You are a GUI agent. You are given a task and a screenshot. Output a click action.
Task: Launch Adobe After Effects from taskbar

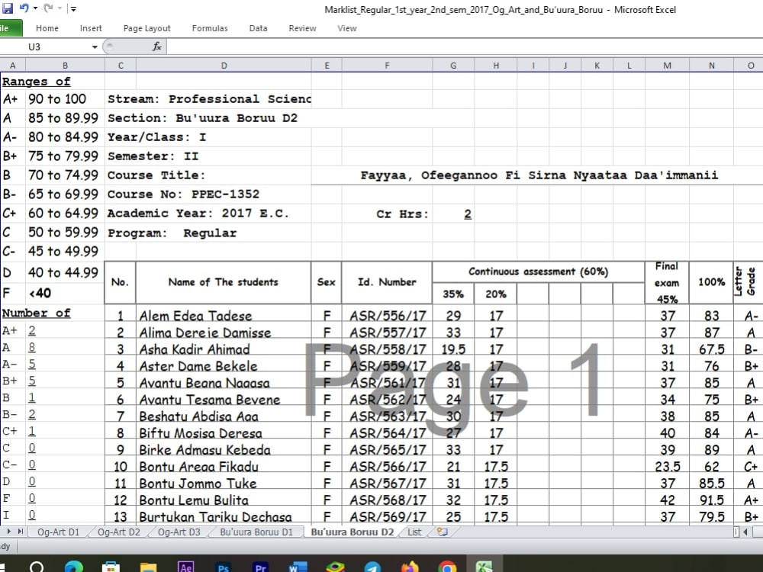(186, 567)
